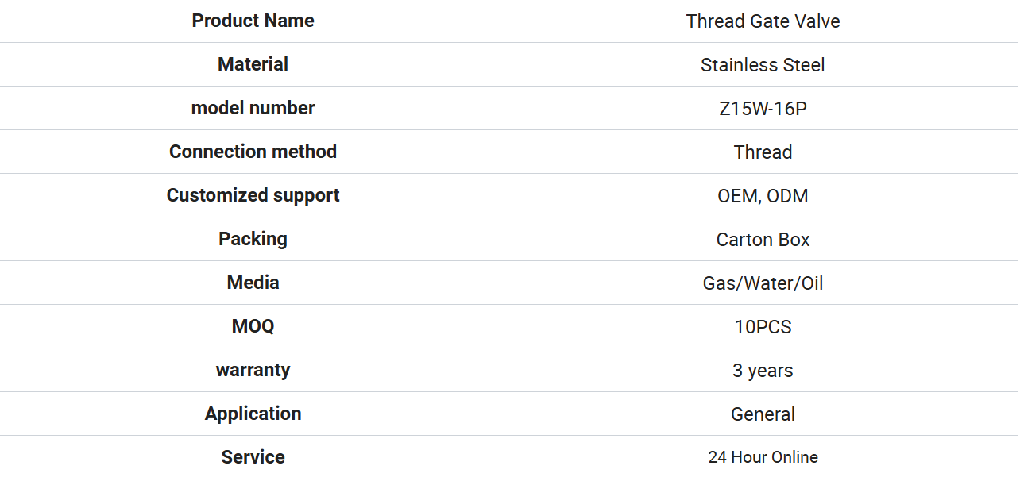The height and width of the screenshot is (481, 1020).
Task: Click the Stainless Steel value
Action: pyautogui.click(x=763, y=65)
